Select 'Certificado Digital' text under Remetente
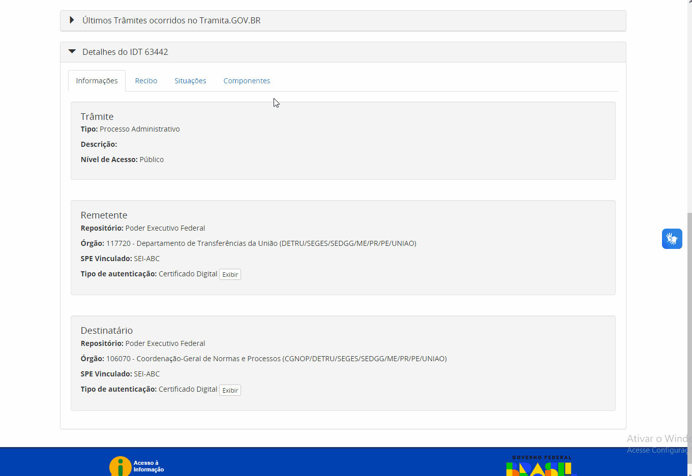692x476 pixels. (x=188, y=274)
